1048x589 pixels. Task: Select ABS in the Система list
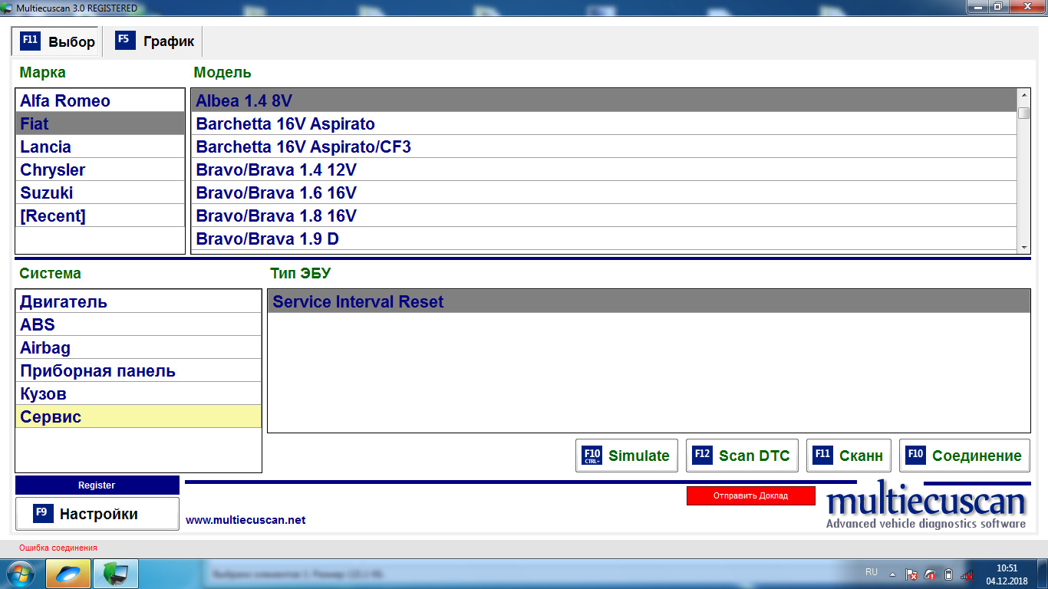point(139,324)
